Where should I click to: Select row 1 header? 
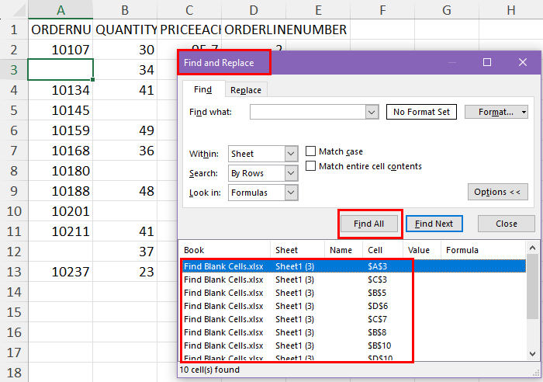click(14, 30)
